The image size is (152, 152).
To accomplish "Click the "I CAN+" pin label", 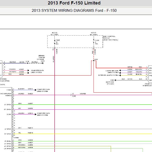I will [9, 90].
